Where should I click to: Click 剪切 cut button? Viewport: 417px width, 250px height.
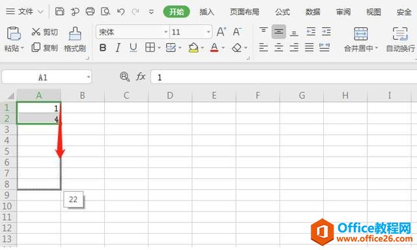44,32
